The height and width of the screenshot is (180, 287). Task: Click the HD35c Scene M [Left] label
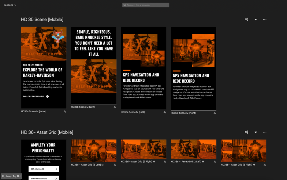tap(133, 112)
